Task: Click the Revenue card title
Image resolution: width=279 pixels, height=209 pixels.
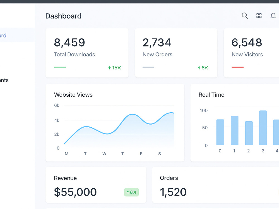Action: 65,178
